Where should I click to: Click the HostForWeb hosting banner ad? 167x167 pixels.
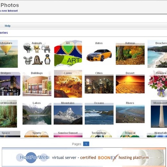click(84, 157)
